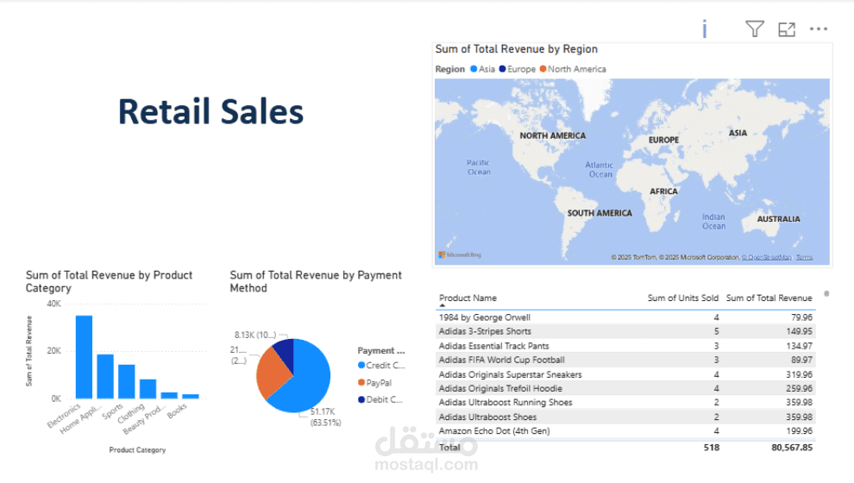Click the Asia legend color dot

[474, 69]
